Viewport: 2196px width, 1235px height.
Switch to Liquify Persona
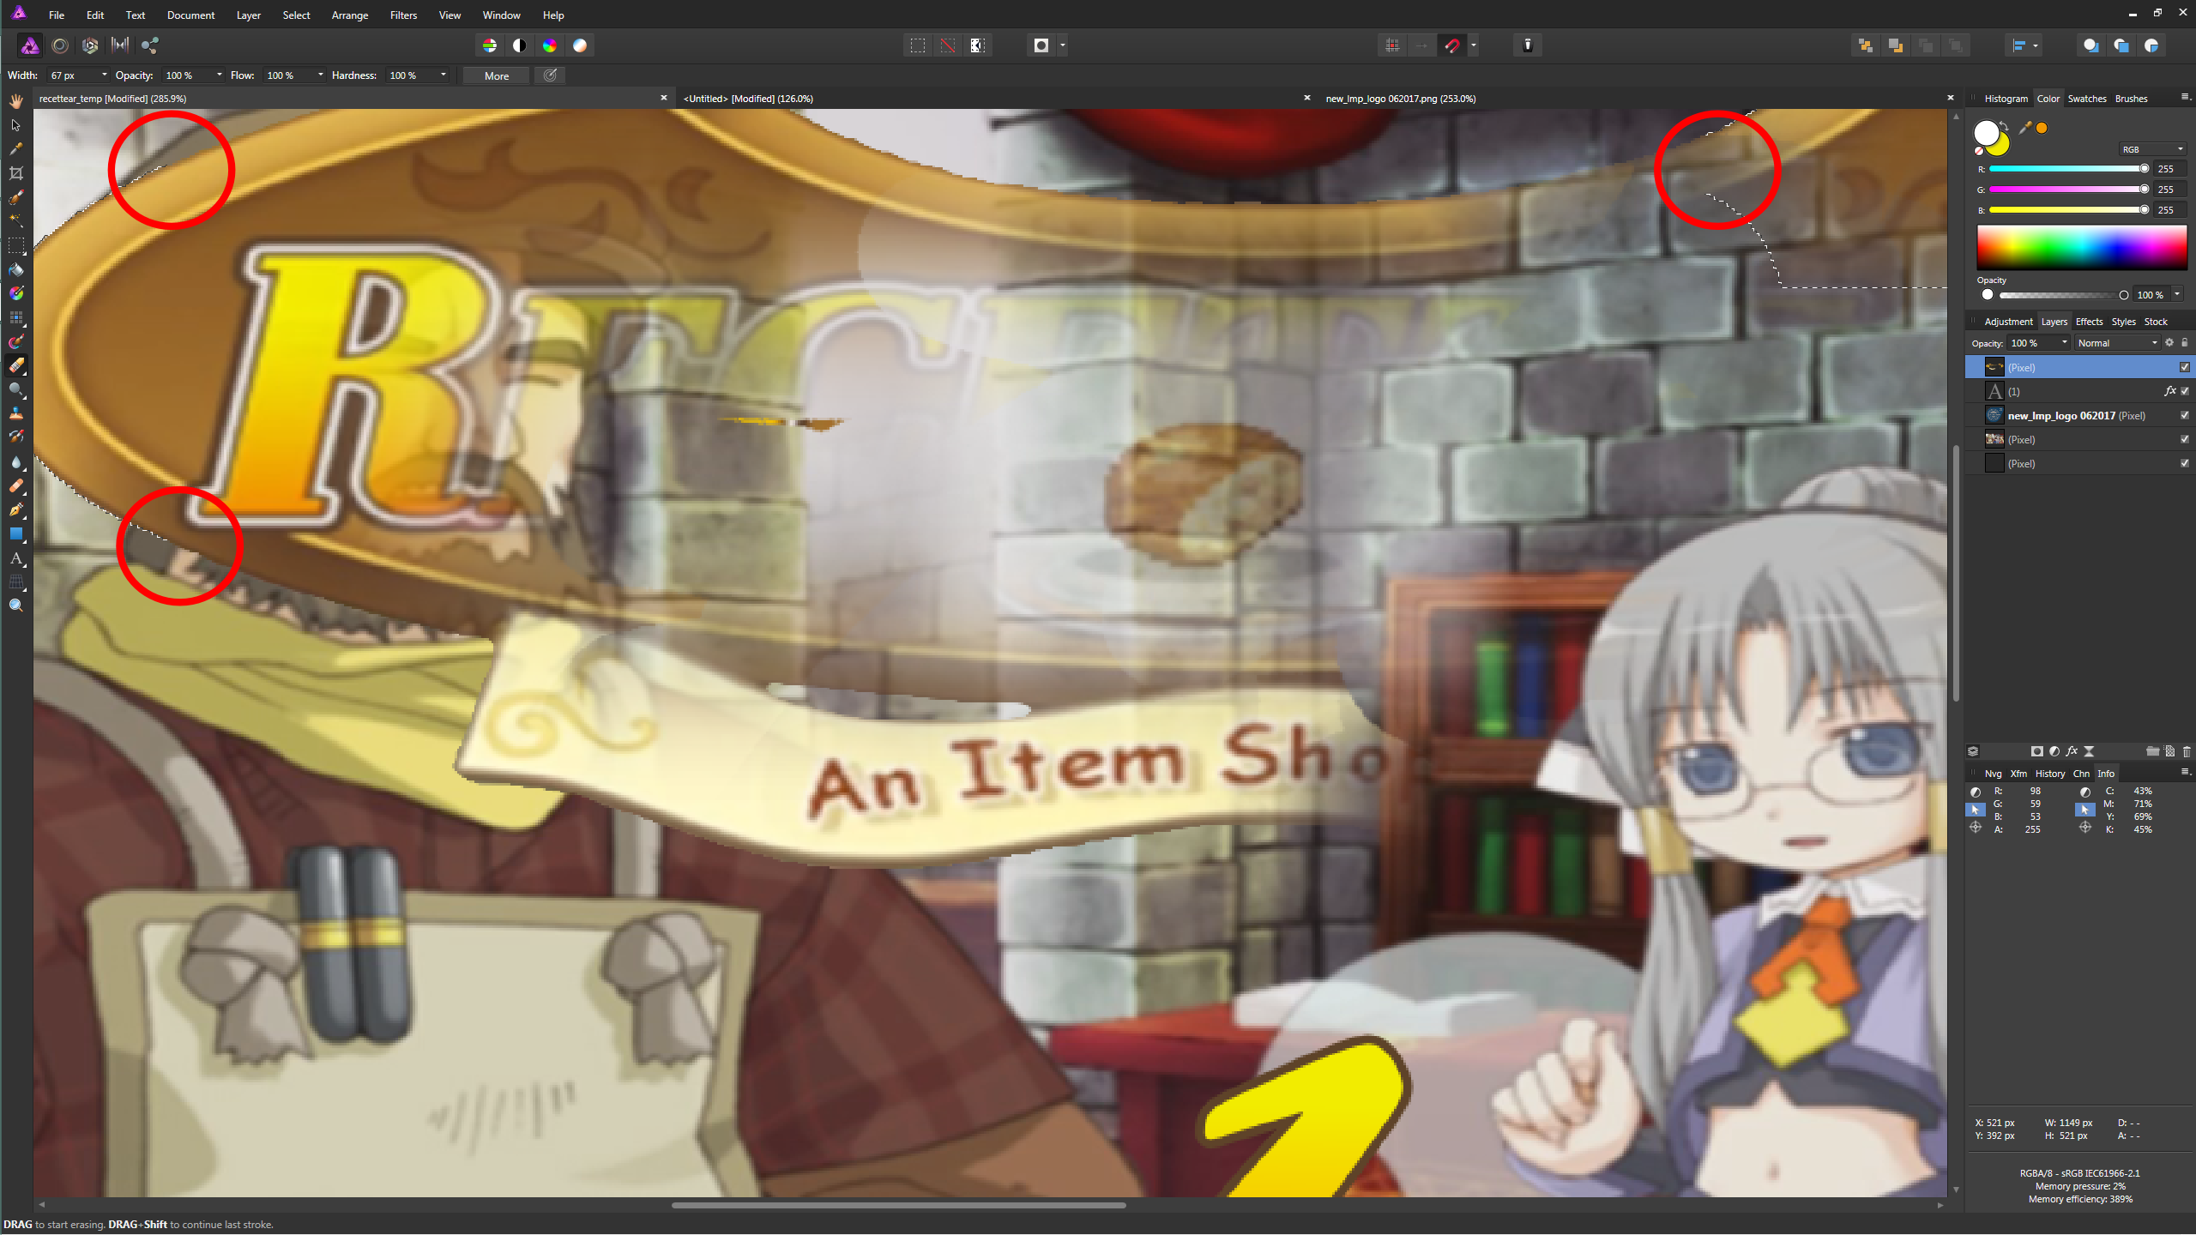coord(60,45)
